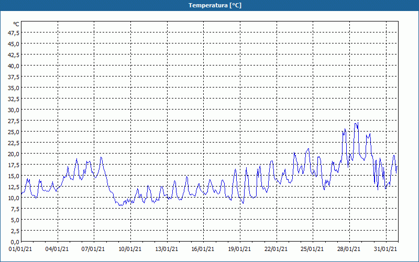The image size is (419, 262).
Task: Select the 40,0 y-axis value
Action: 14,66
